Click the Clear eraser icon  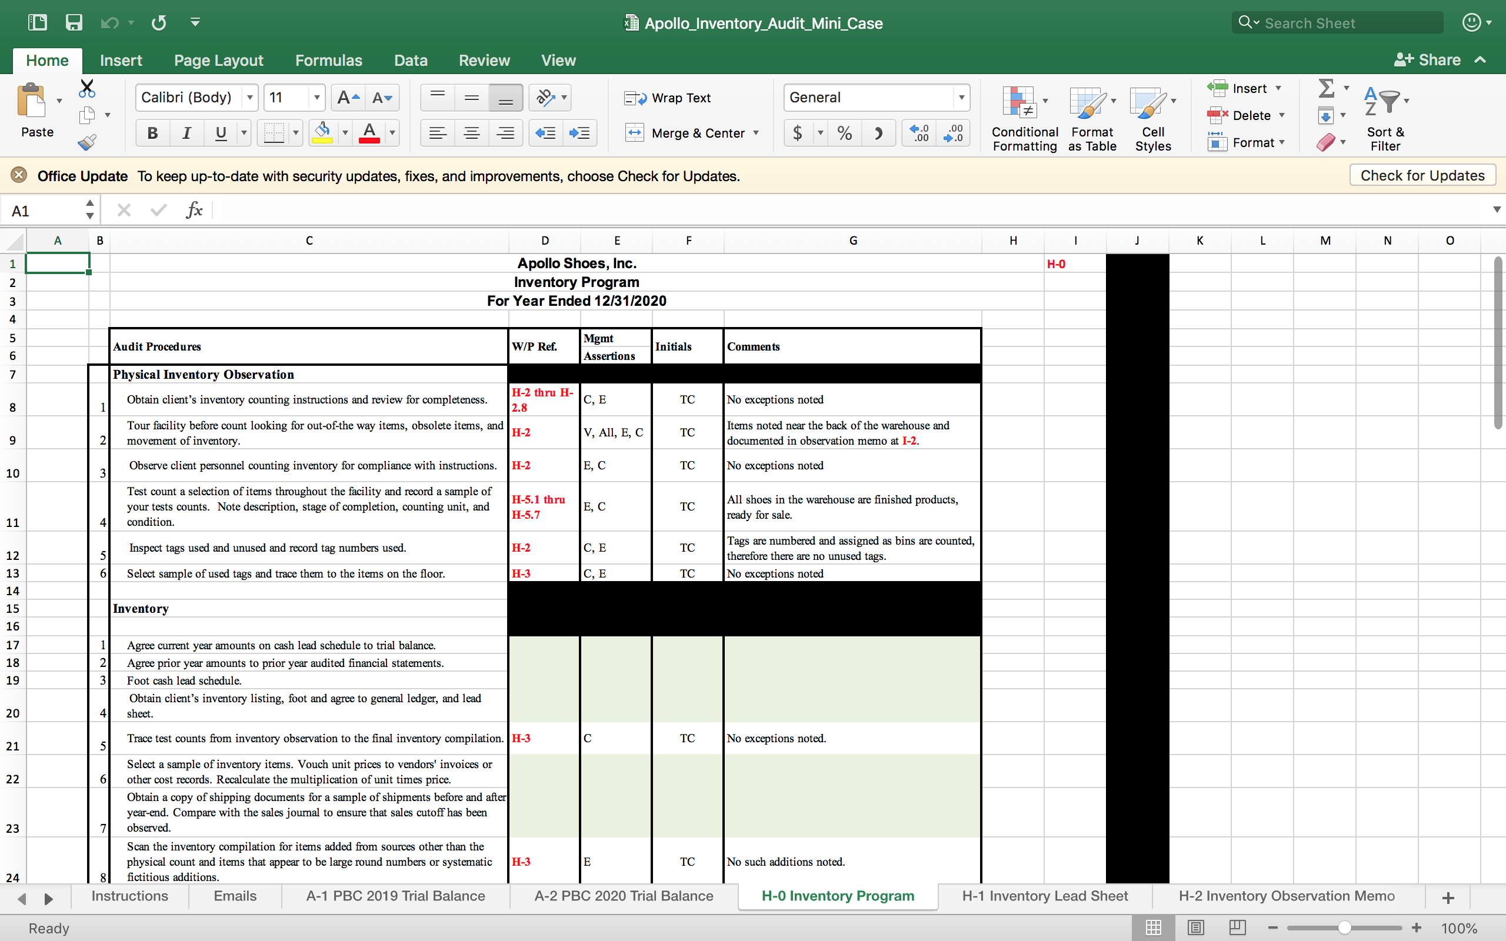[1325, 142]
